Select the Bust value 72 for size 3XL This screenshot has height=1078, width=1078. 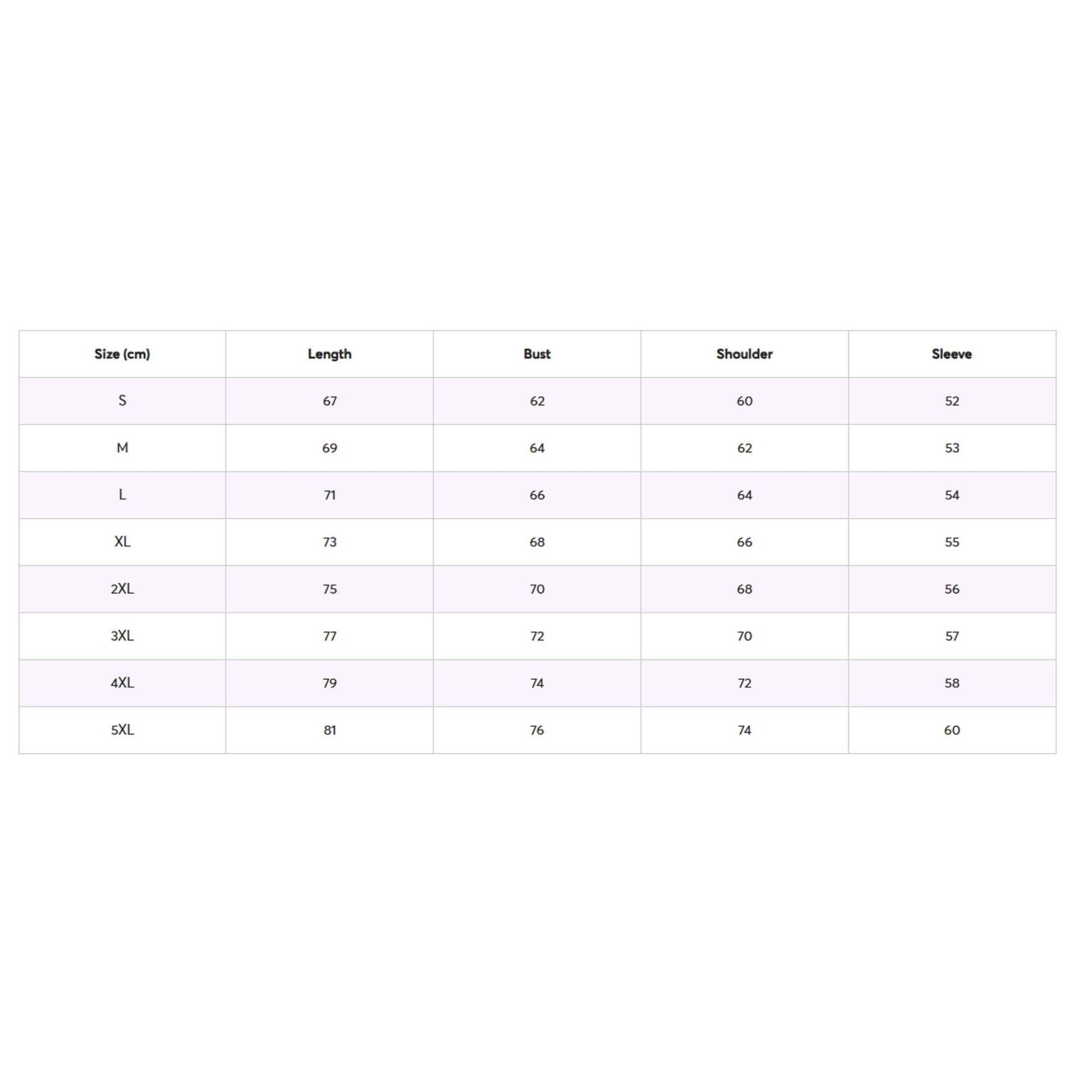pos(537,636)
